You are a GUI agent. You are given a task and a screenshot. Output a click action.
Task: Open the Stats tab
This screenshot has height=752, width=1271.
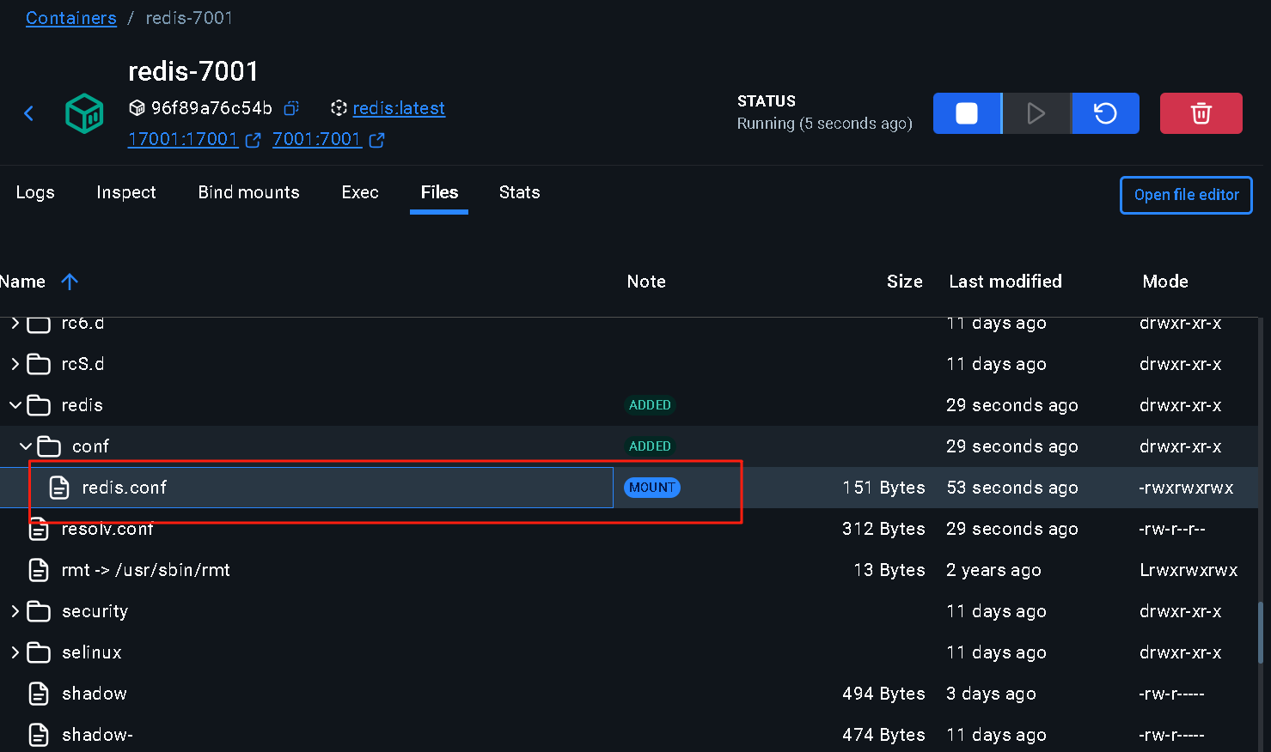pyautogui.click(x=520, y=192)
